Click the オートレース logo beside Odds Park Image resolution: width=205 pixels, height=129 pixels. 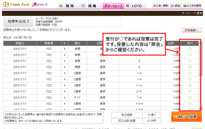click(x=39, y=5)
